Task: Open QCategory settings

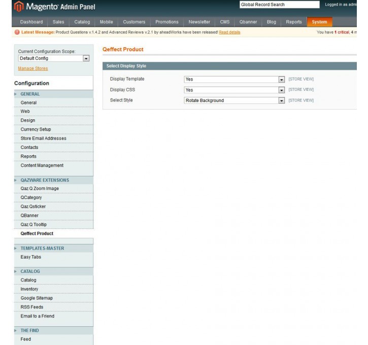Action: (53, 197)
